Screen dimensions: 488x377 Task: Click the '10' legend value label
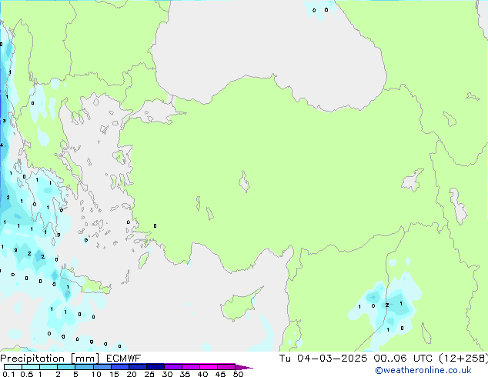point(96,374)
